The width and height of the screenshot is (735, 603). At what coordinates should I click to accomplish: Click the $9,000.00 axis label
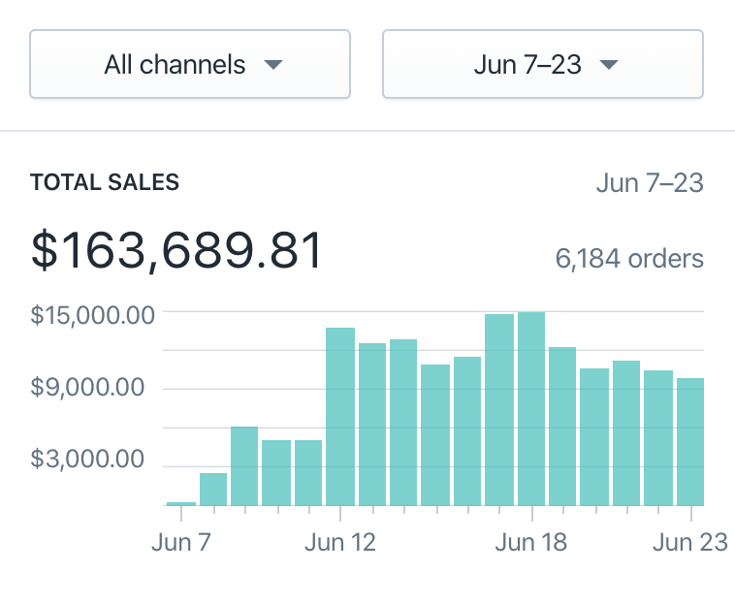[87, 387]
